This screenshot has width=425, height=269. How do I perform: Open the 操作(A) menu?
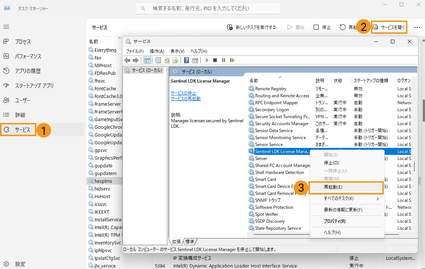(157, 51)
